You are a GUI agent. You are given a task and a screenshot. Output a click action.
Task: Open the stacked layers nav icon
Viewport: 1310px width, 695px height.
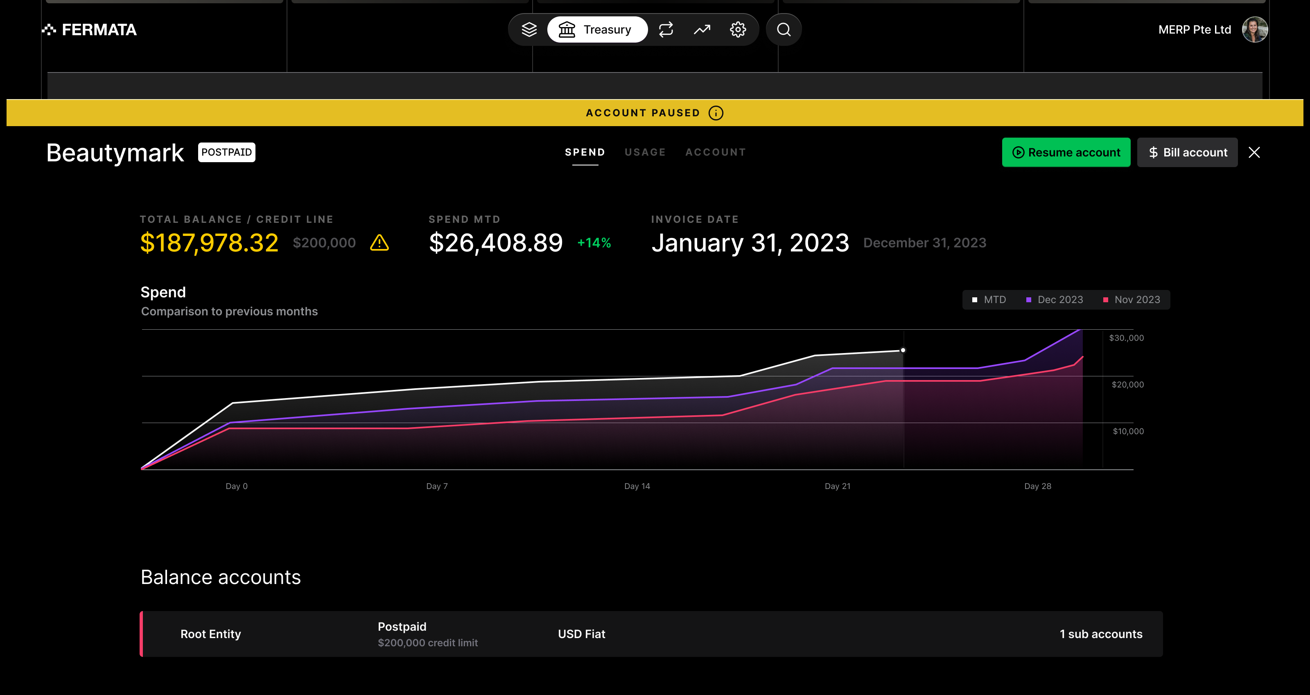click(x=529, y=29)
